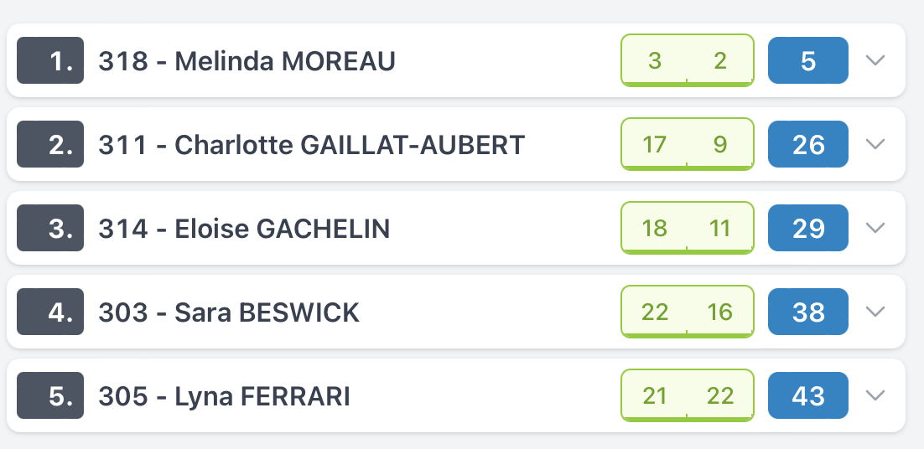924x449 pixels.
Task: Select the blue total score 5
Action: tap(808, 60)
